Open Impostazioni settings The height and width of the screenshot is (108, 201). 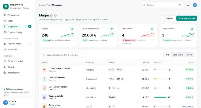(x=17, y=73)
